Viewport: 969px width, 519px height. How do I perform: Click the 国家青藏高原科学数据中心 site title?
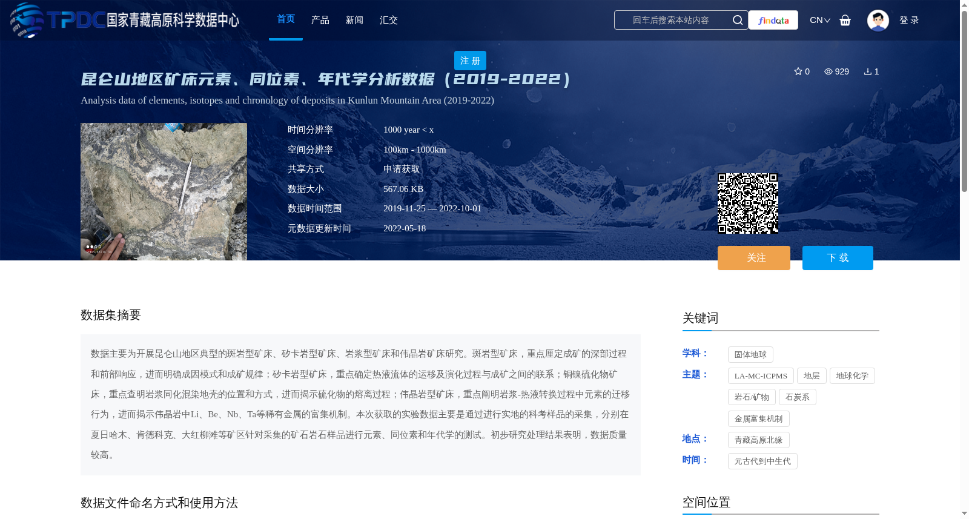(x=173, y=20)
